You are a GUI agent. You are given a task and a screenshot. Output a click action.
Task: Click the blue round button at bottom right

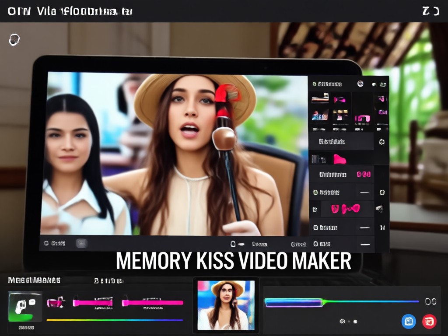409,322
